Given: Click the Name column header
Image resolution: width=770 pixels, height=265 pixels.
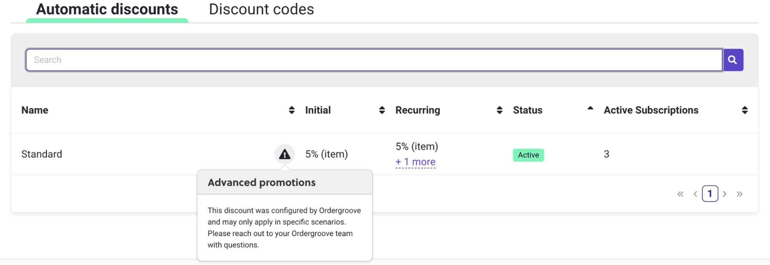Looking at the screenshot, I should 35,110.
